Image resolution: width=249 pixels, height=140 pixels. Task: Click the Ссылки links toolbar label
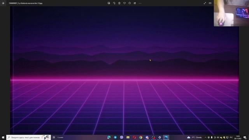60,137
